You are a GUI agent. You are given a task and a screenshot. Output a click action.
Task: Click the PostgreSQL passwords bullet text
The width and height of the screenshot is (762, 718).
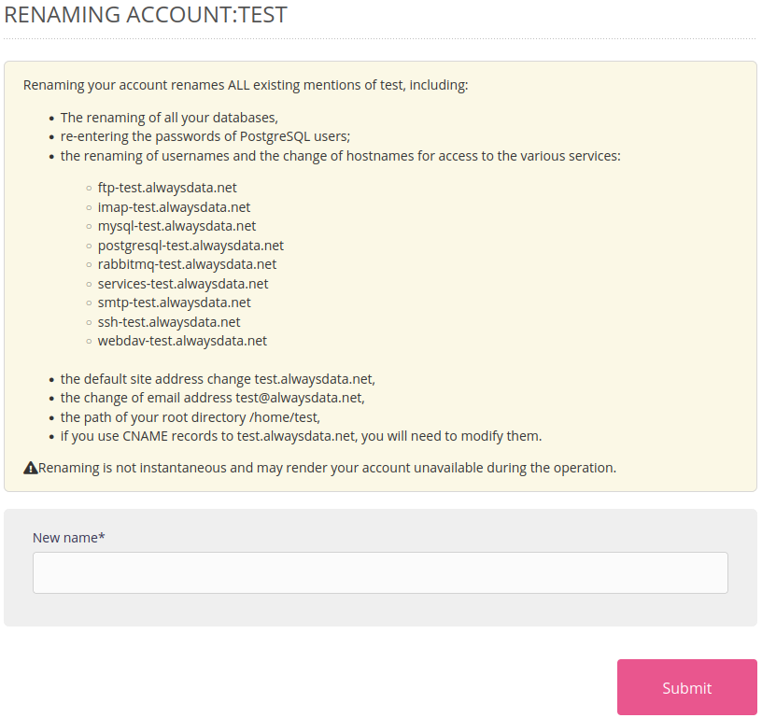(x=205, y=136)
